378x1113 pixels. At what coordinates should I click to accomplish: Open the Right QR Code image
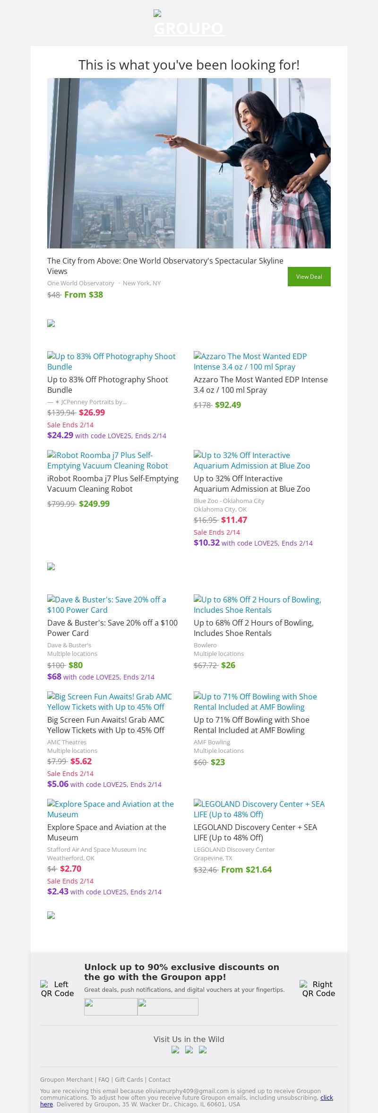pyautogui.click(x=318, y=989)
